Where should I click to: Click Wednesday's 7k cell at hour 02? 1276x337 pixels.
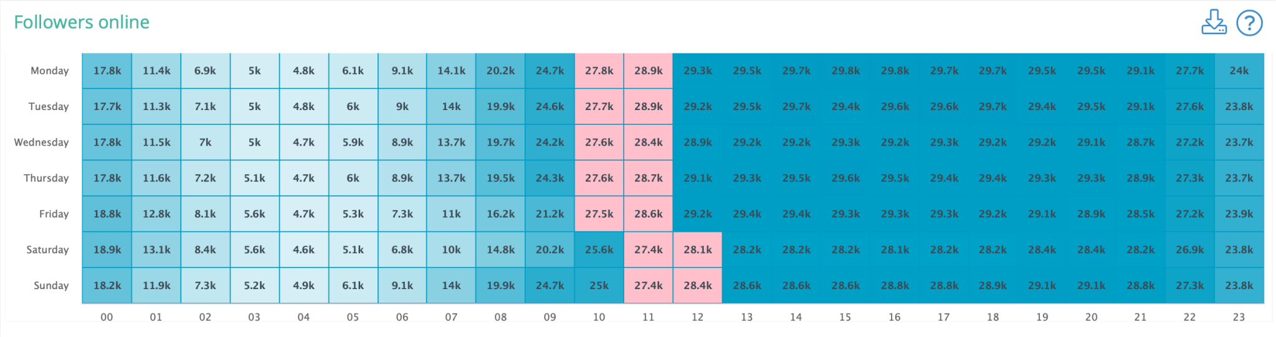point(205,142)
